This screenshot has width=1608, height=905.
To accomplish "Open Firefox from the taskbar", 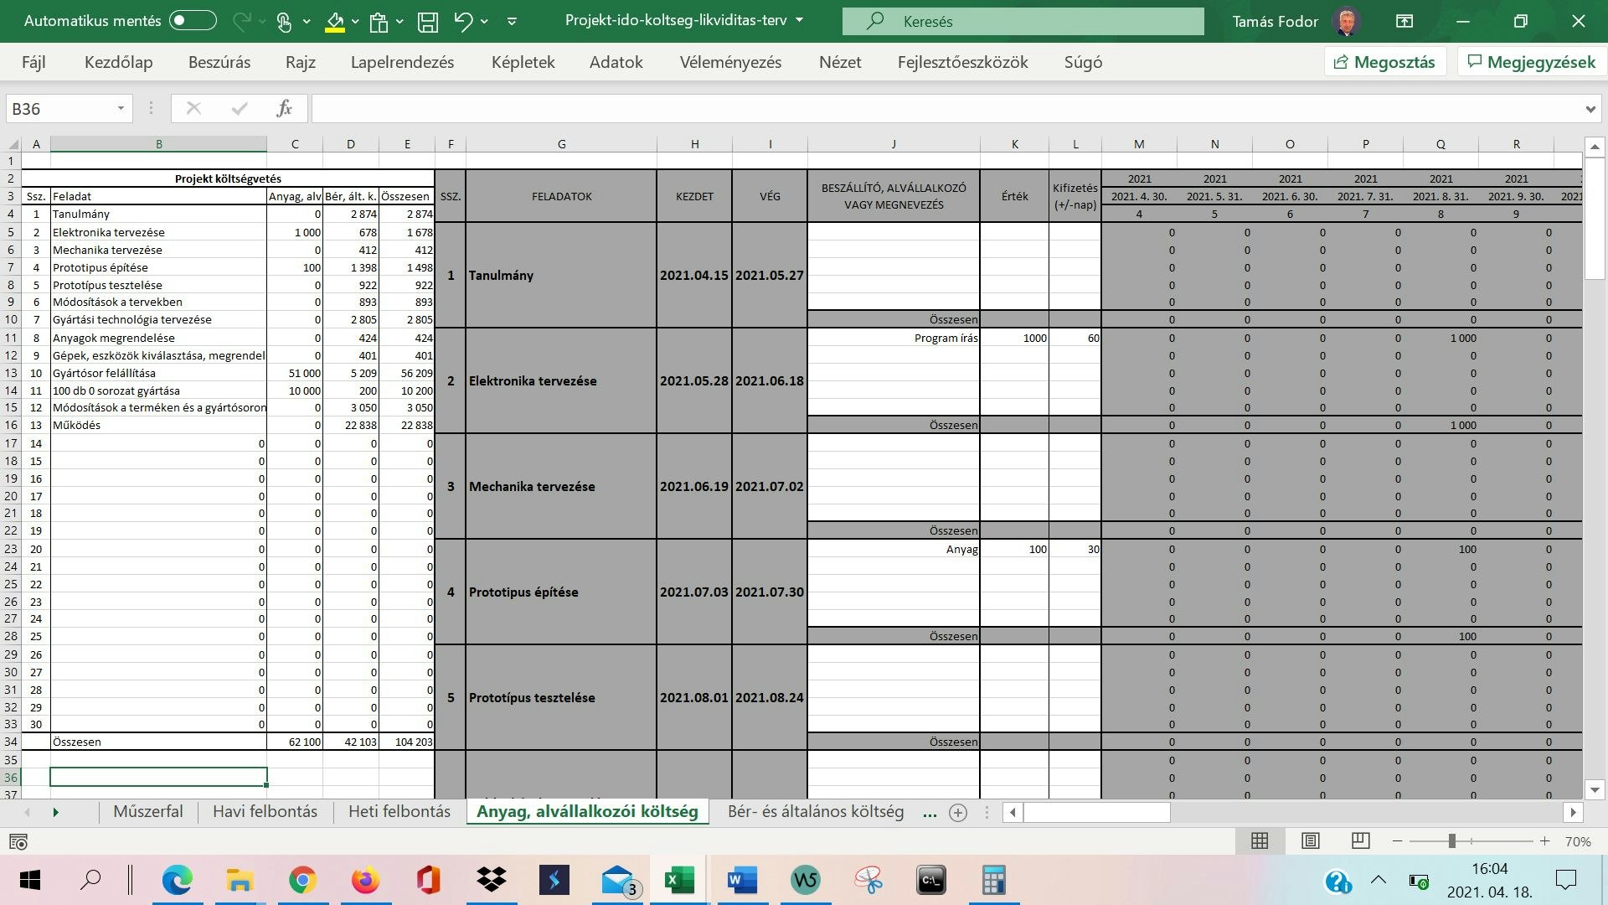I will click(x=365, y=880).
